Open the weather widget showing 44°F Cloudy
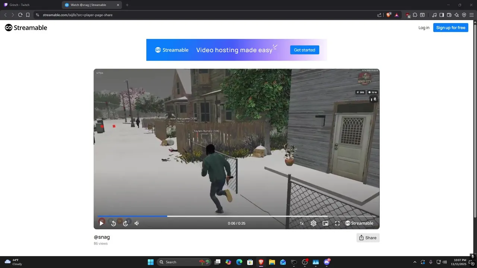 pos(14,262)
